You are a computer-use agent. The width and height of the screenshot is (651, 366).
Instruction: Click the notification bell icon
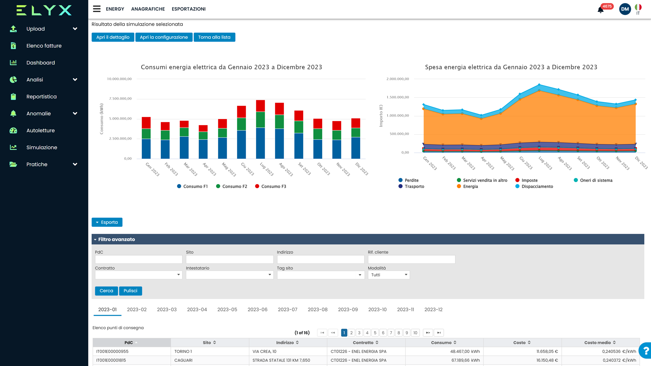tap(600, 10)
